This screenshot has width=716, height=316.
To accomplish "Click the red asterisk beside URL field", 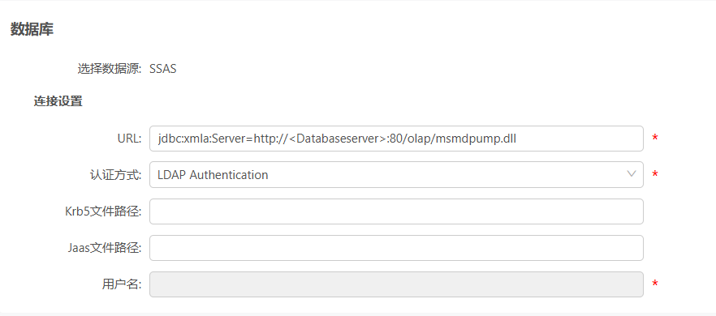I will pyautogui.click(x=655, y=138).
